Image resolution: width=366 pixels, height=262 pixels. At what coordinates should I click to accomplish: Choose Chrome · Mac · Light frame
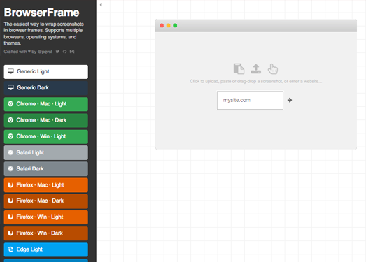click(46, 104)
